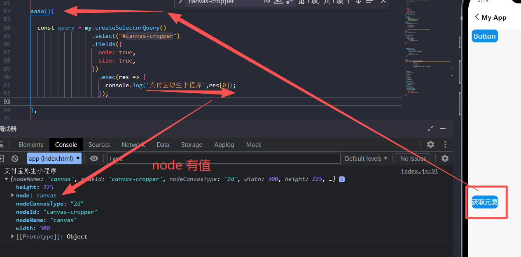Open the Network tab

point(133,145)
